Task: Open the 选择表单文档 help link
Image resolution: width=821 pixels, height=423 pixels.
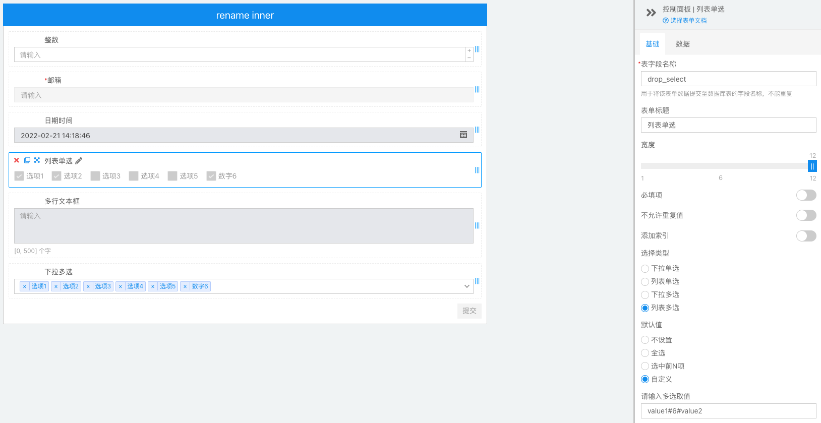Action: [x=685, y=21]
